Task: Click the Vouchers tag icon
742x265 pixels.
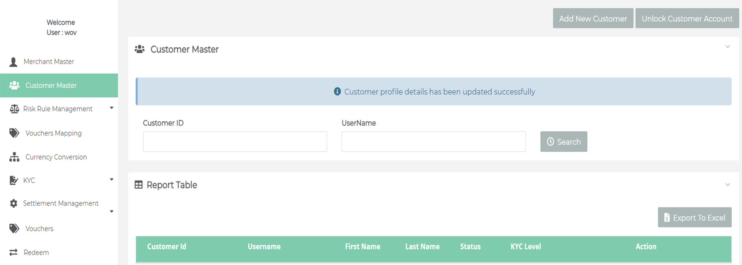Action: 14,228
